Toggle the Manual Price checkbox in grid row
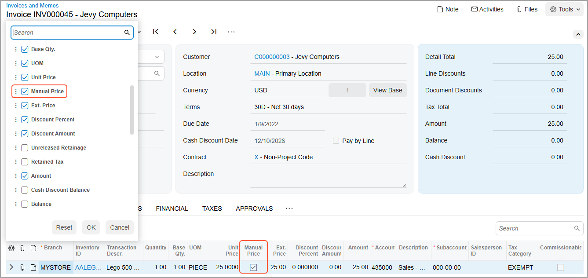588x278 pixels. [253, 267]
